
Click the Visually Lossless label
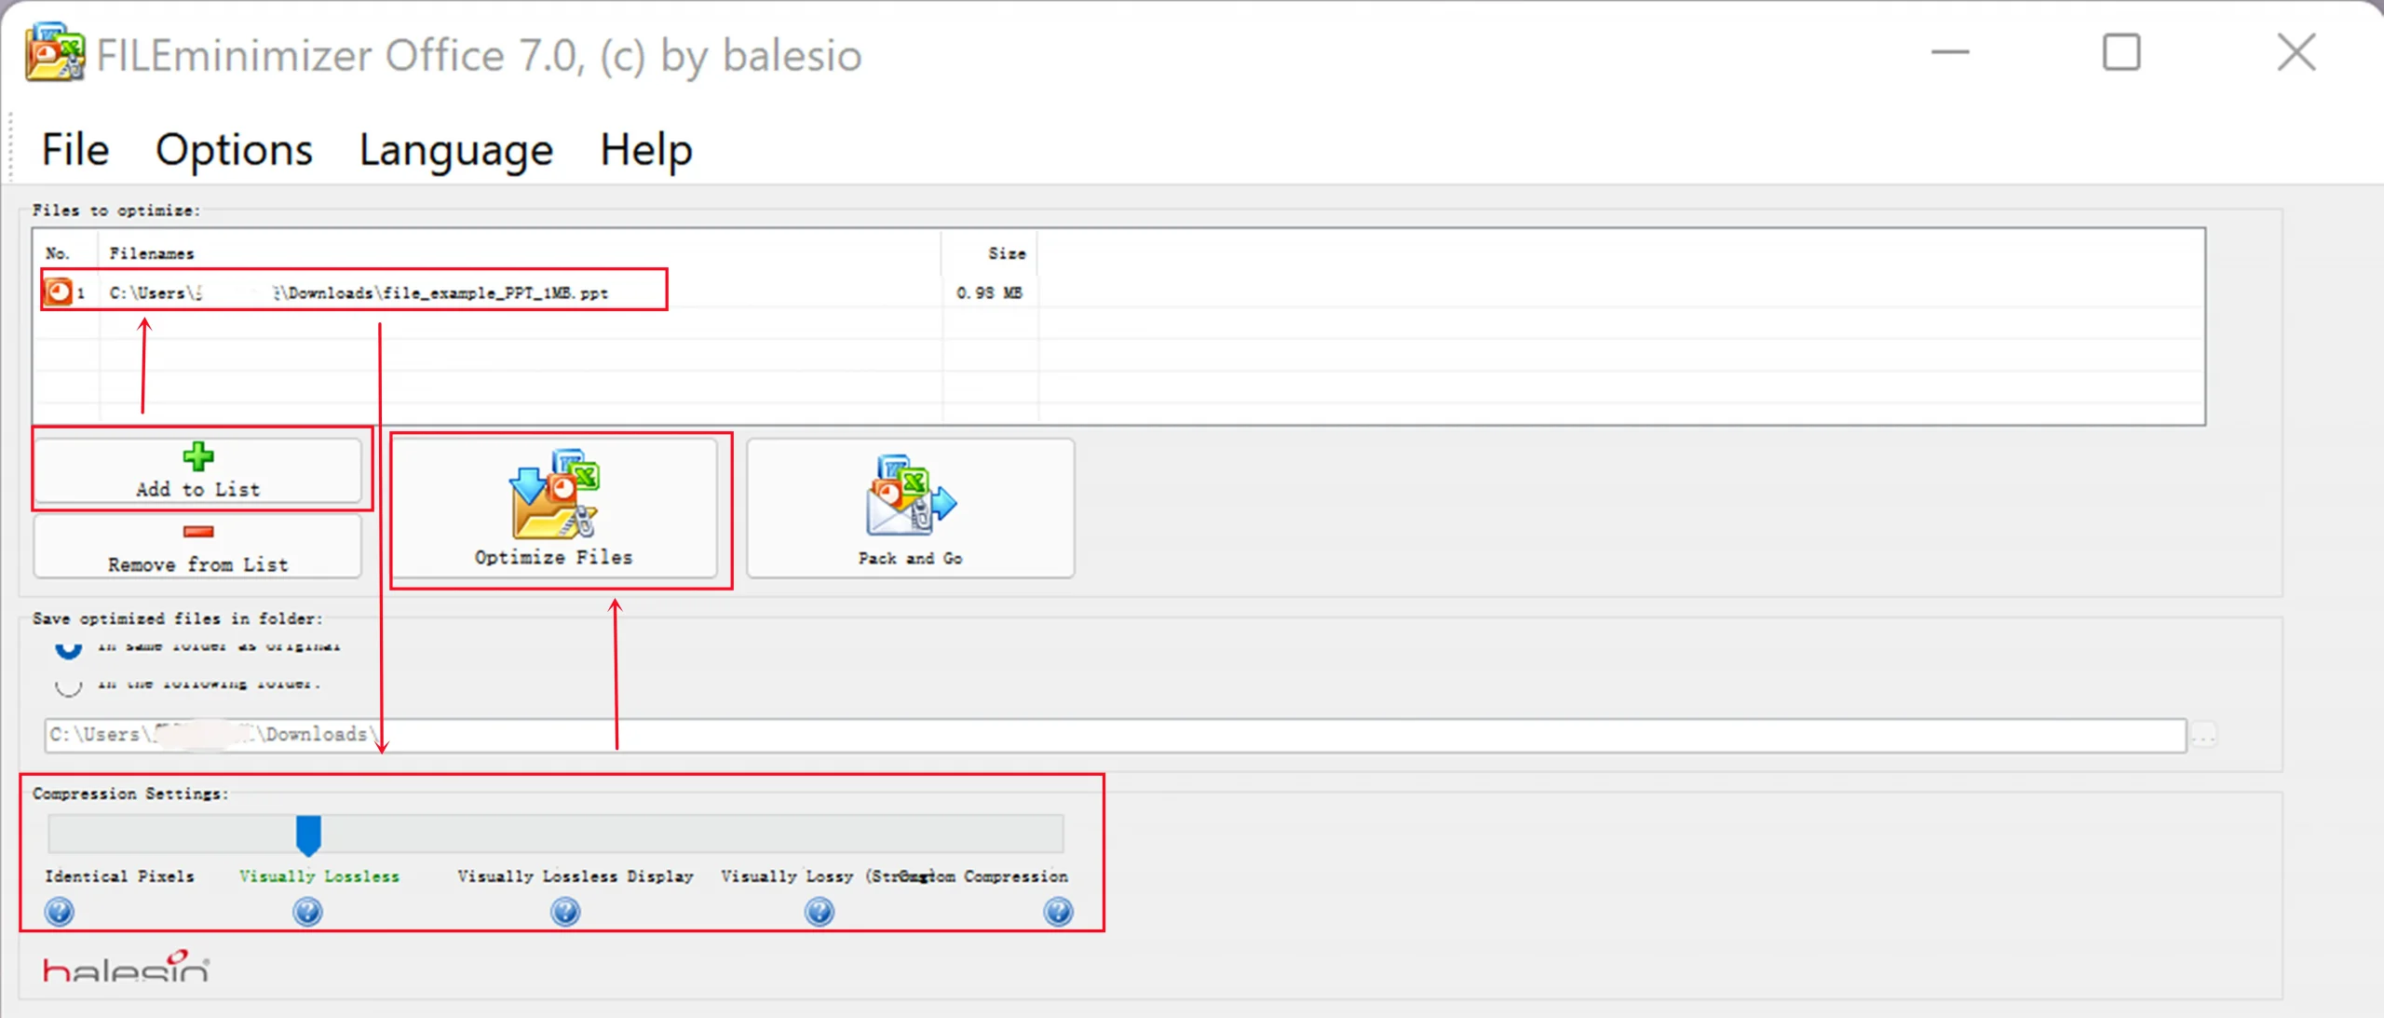point(319,876)
